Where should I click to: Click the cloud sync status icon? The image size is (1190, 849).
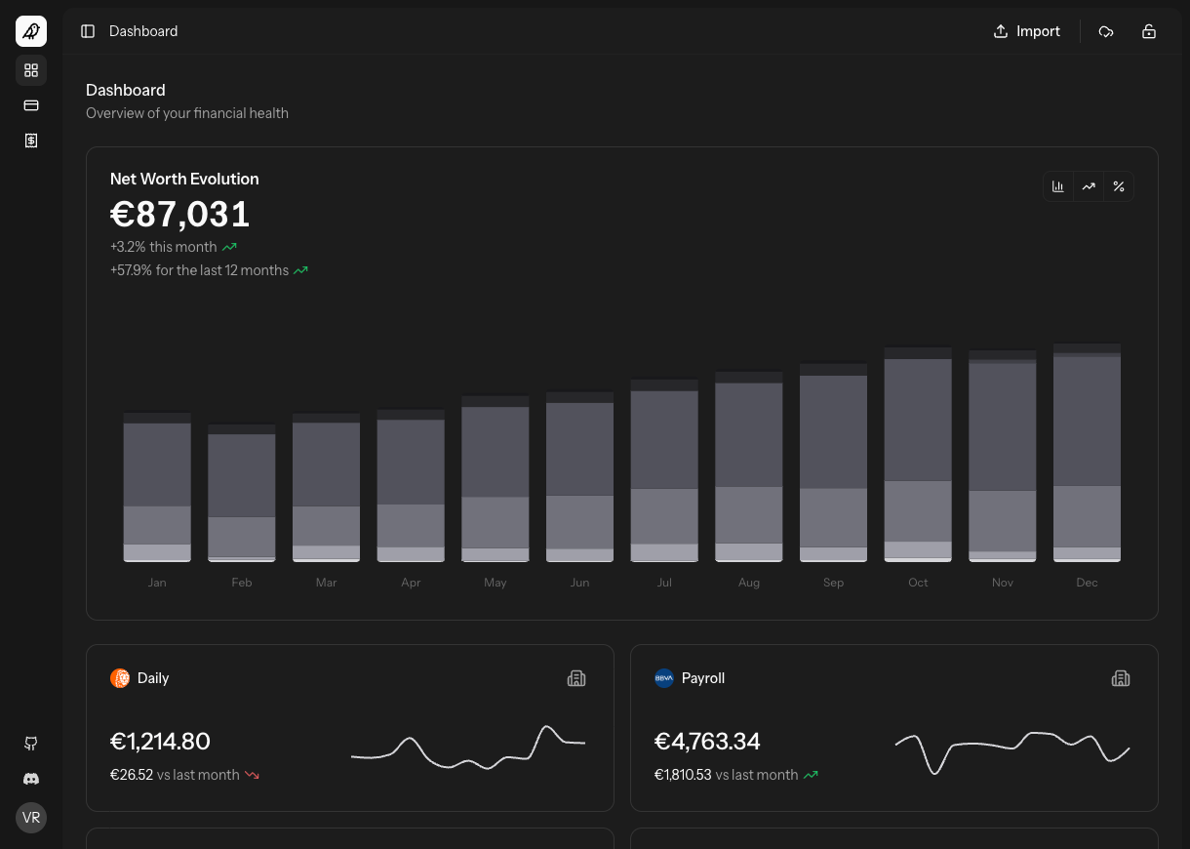(1106, 31)
